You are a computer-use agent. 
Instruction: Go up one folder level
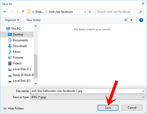pyautogui.click(x=23, y=12)
